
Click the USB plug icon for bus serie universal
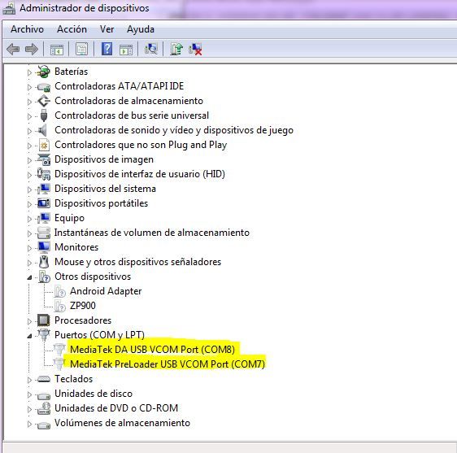coord(44,115)
